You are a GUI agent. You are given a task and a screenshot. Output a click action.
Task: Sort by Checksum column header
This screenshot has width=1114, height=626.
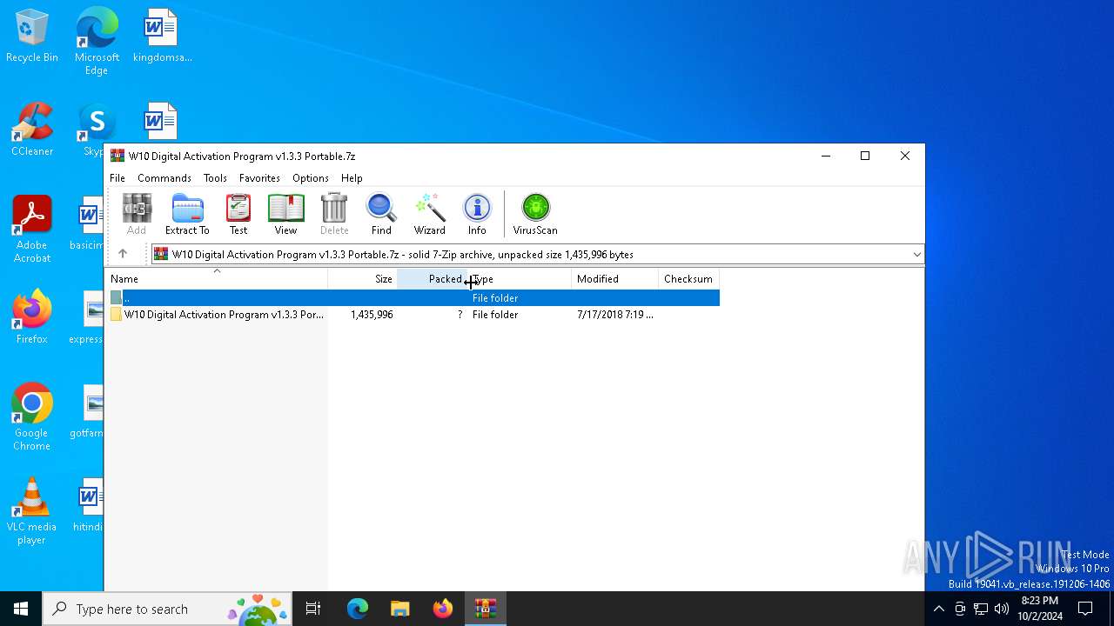pos(688,279)
